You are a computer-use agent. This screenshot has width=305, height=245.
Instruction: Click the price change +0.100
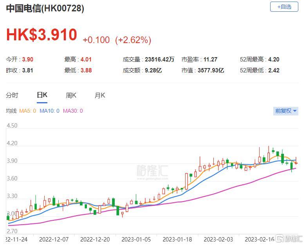[x=96, y=40]
